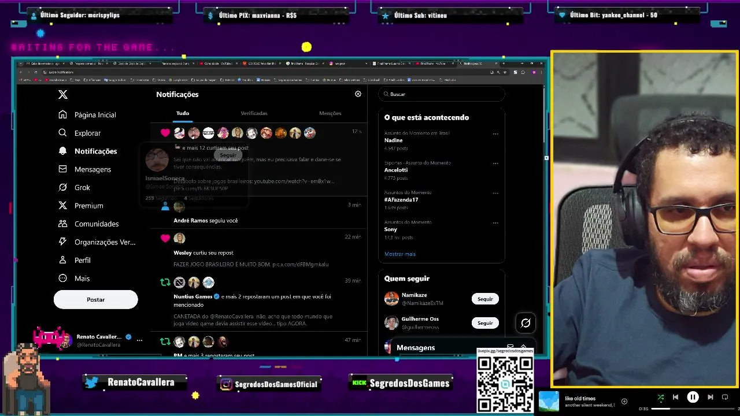Click Wesley's avatar in notification
Viewport: 740px width, 416px height.
(x=179, y=238)
